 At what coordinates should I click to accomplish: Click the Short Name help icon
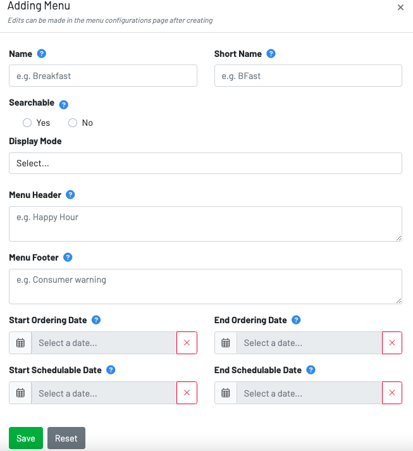click(271, 54)
